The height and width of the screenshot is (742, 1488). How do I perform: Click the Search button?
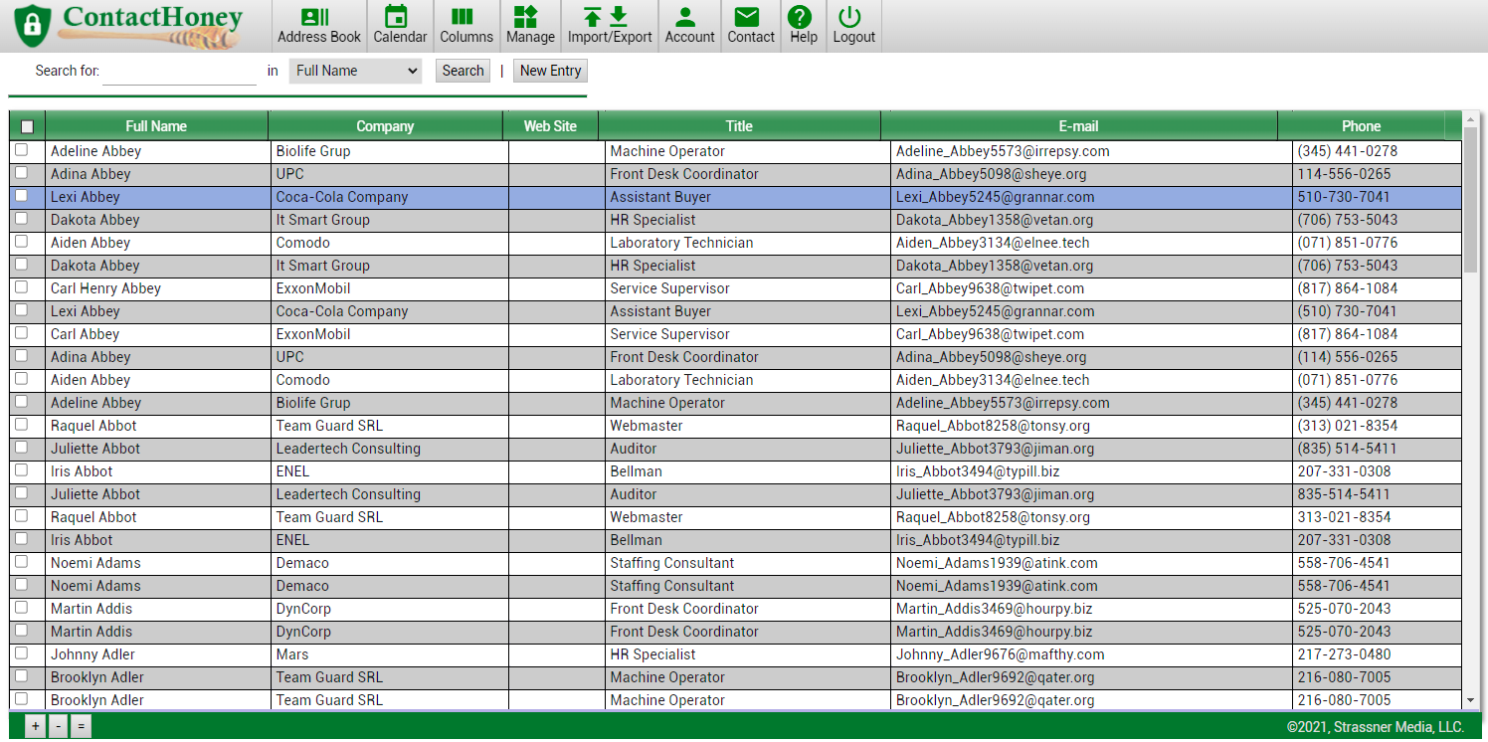tap(463, 71)
